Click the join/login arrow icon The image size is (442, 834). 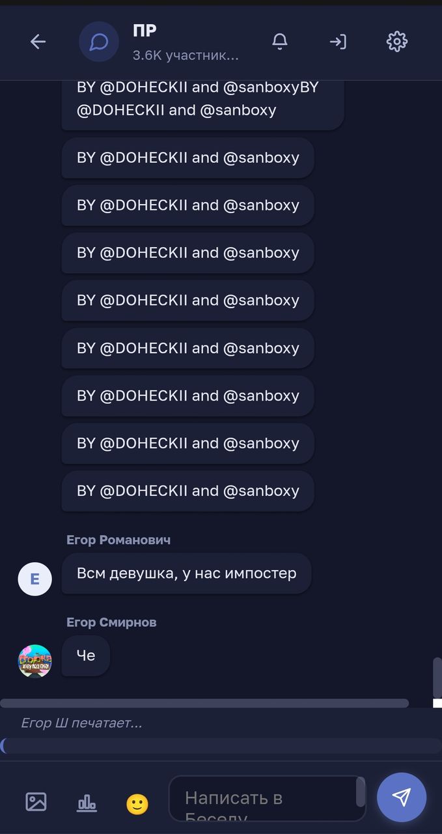click(x=338, y=42)
